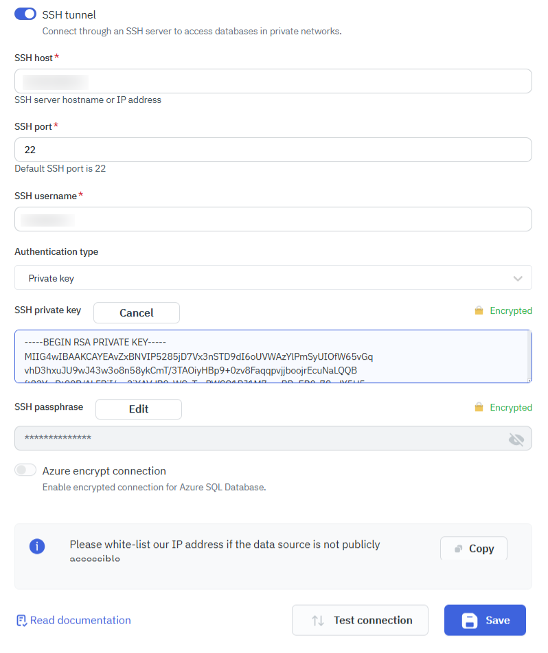Click the floppy disk icon on Save button

tap(470, 619)
